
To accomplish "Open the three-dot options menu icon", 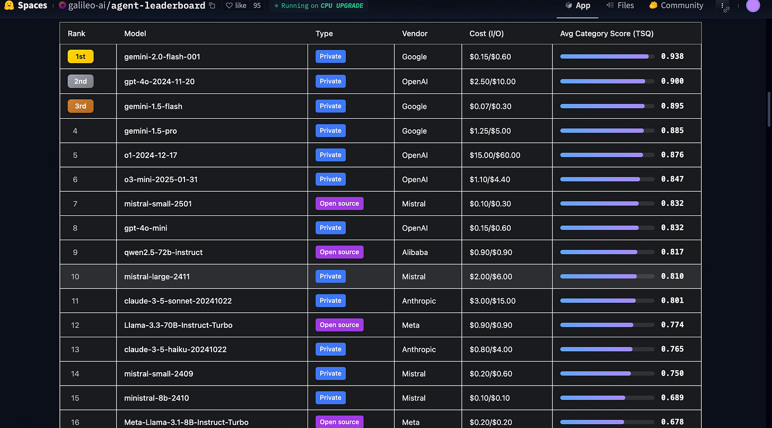I will pos(723,6).
